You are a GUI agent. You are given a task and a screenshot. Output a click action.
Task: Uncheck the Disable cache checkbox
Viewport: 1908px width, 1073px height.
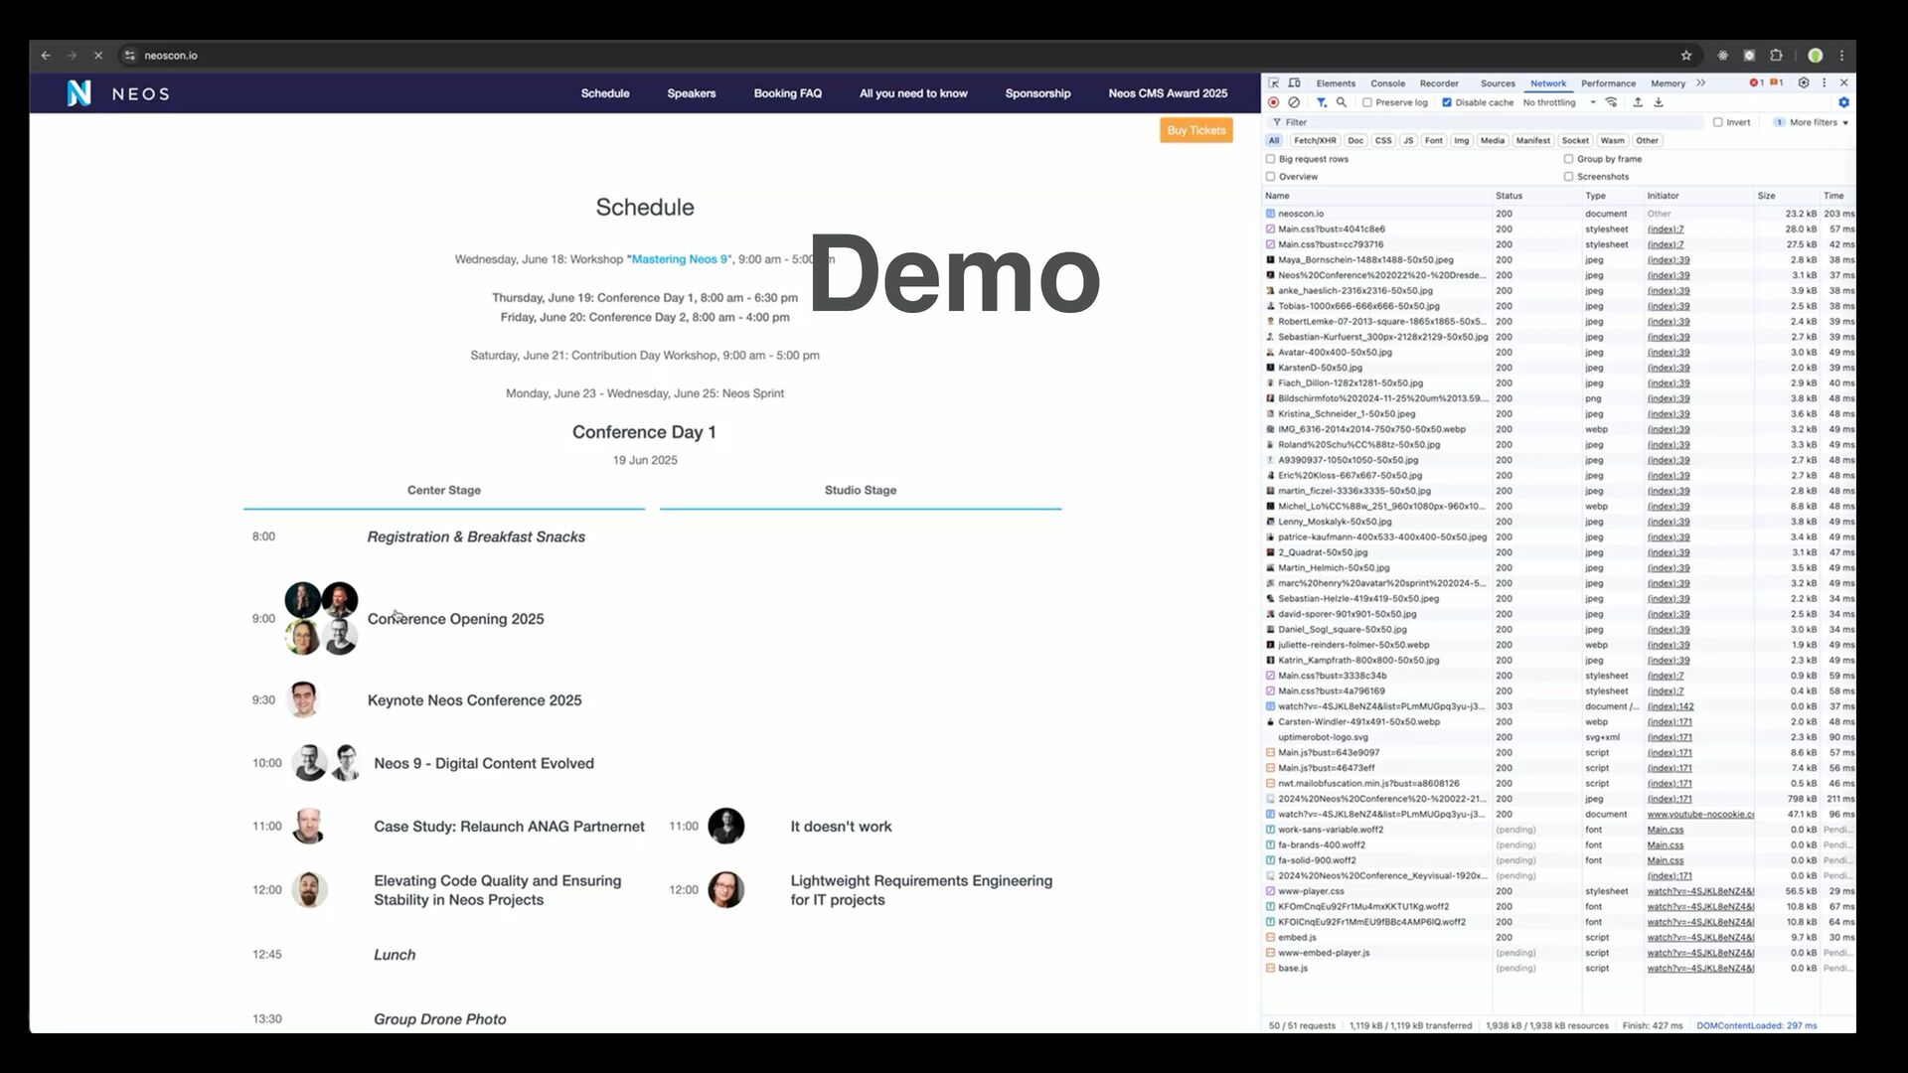(x=1447, y=102)
